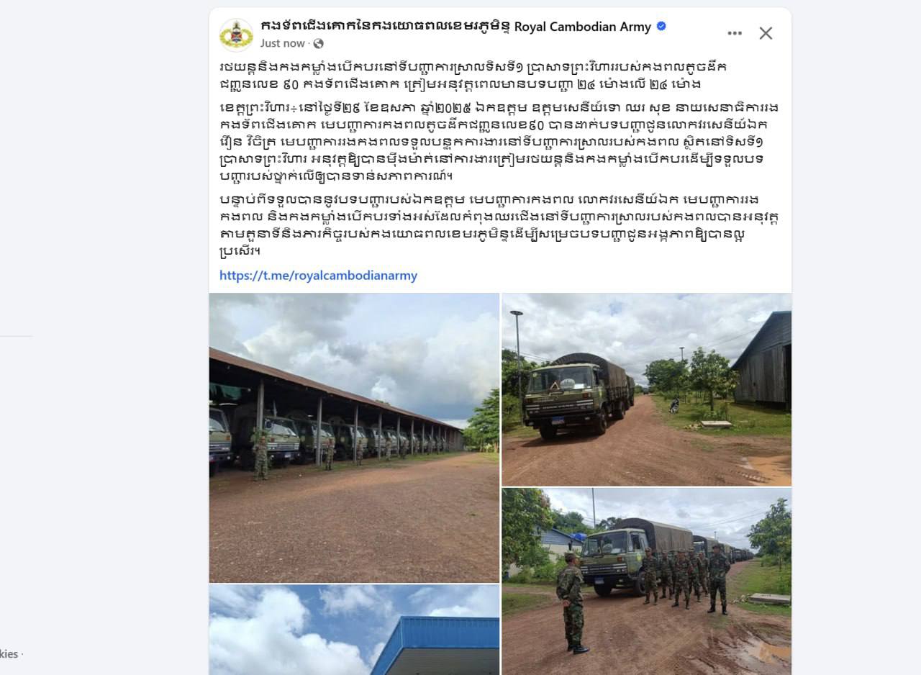Open the Royal Cambodian Army profile avatar
Viewport: 921px width, 675px height.
coord(236,35)
